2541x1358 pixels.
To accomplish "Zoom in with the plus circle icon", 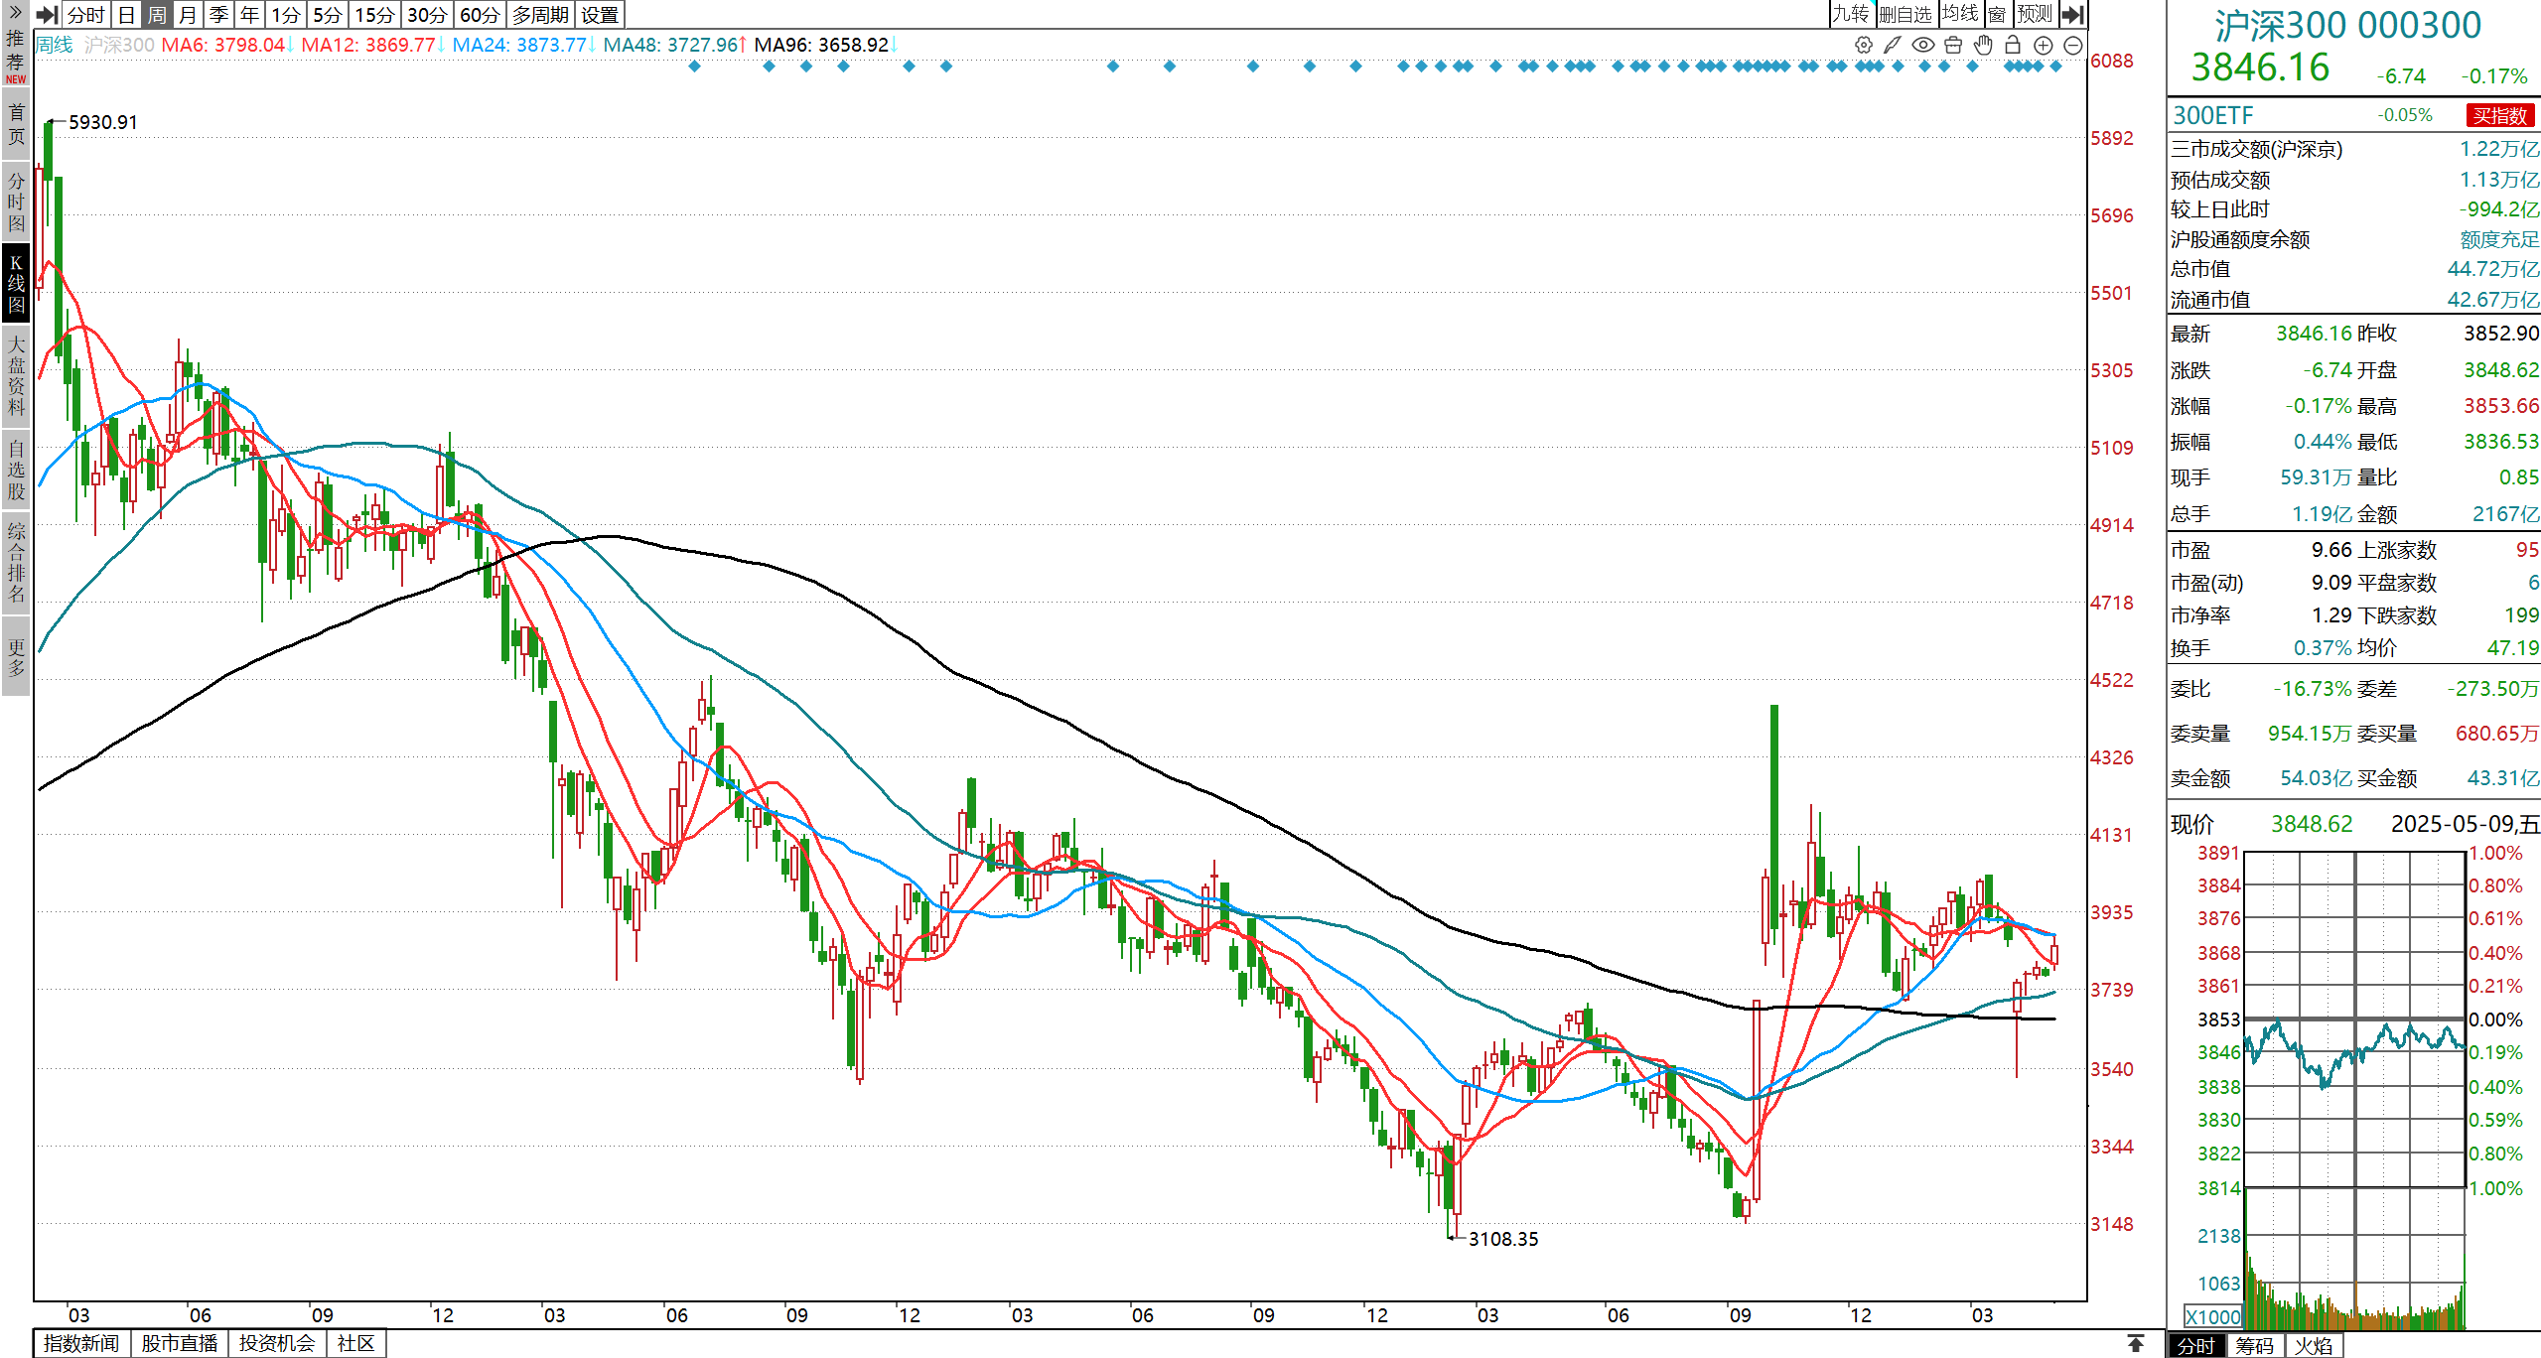I will [x=2043, y=45].
